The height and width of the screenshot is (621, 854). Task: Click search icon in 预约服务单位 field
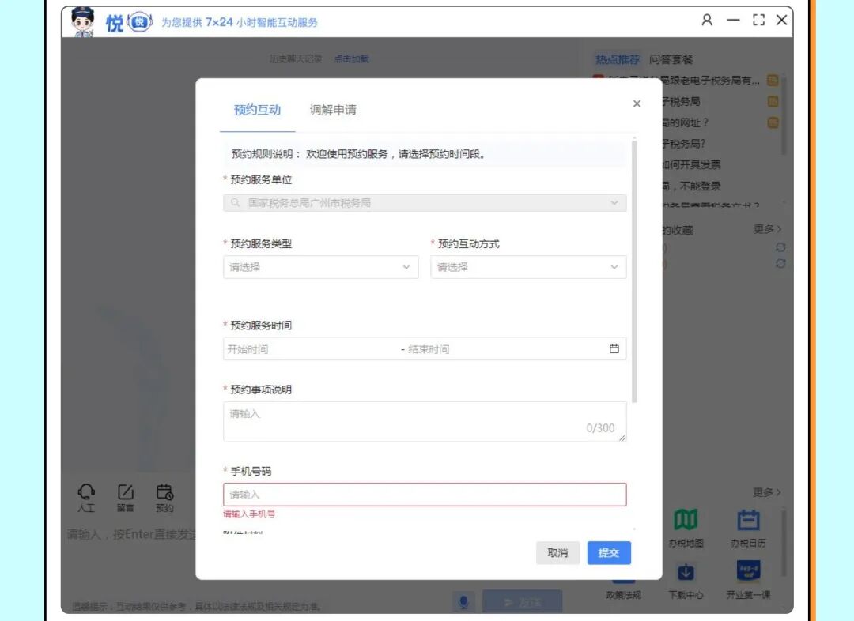coord(235,203)
